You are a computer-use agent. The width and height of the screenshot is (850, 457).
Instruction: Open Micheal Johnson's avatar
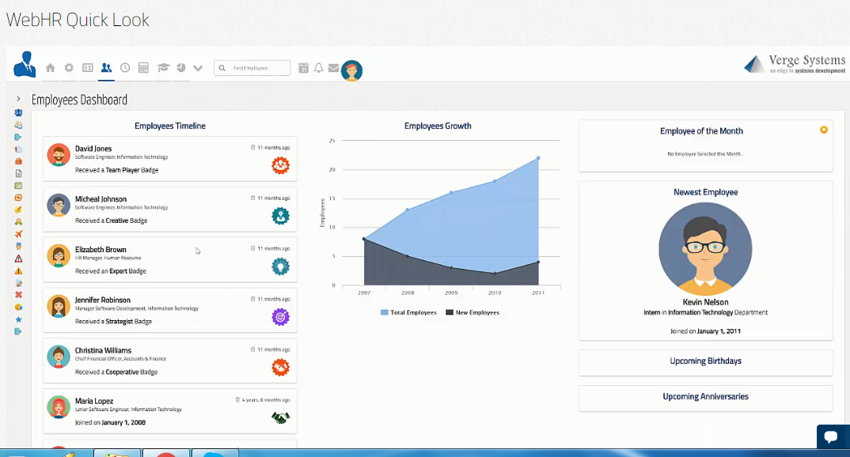click(x=59, y=206)
